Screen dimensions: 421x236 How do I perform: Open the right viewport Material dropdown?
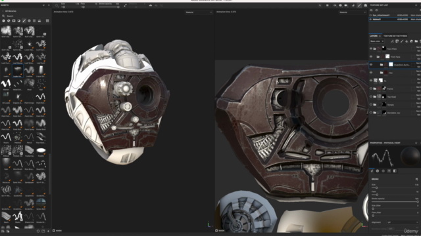(353, 12)
